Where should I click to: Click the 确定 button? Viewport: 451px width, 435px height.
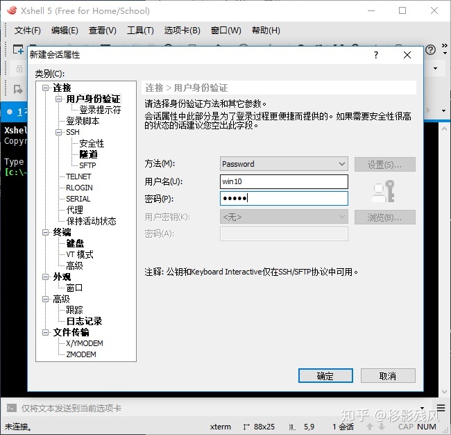tap(325, 376)
